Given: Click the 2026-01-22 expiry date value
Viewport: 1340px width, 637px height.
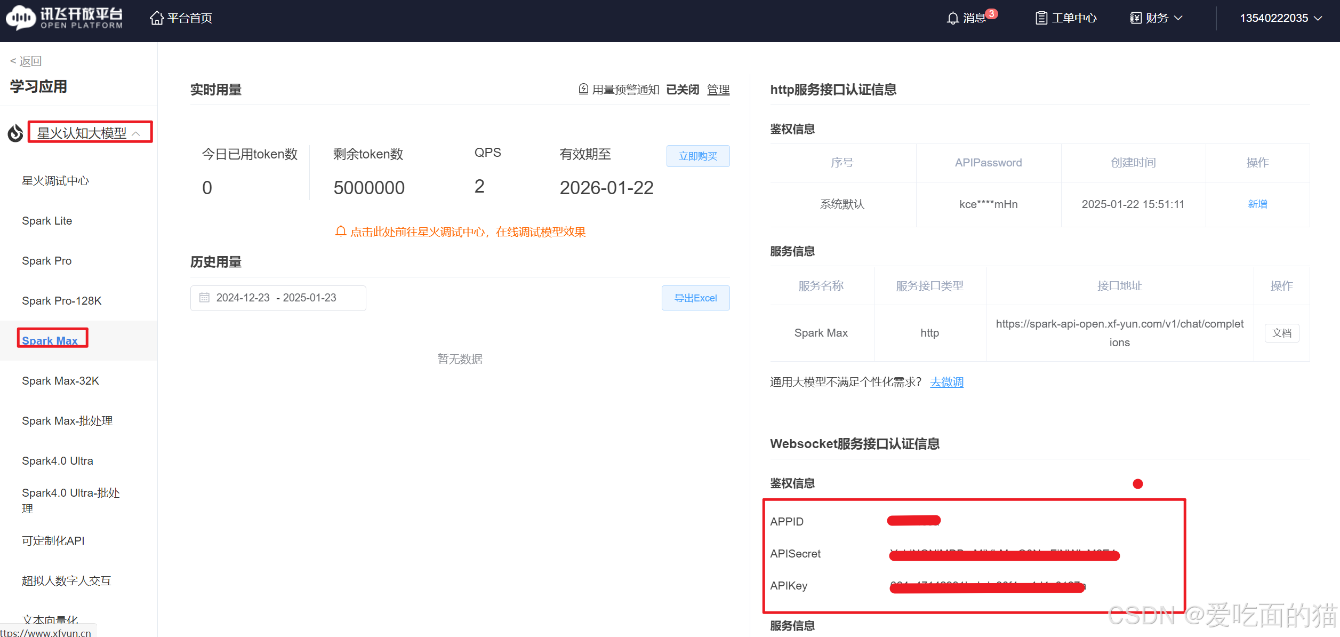Looking at the screenshot, I should [x=606, y=188].
